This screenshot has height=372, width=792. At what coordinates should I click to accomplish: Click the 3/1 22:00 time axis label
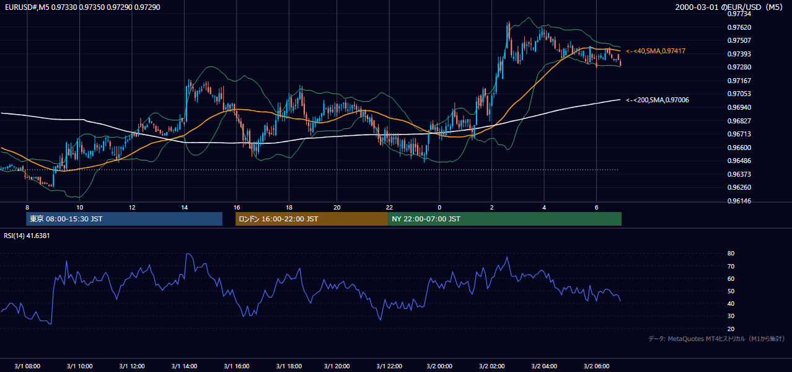(389, 366)
